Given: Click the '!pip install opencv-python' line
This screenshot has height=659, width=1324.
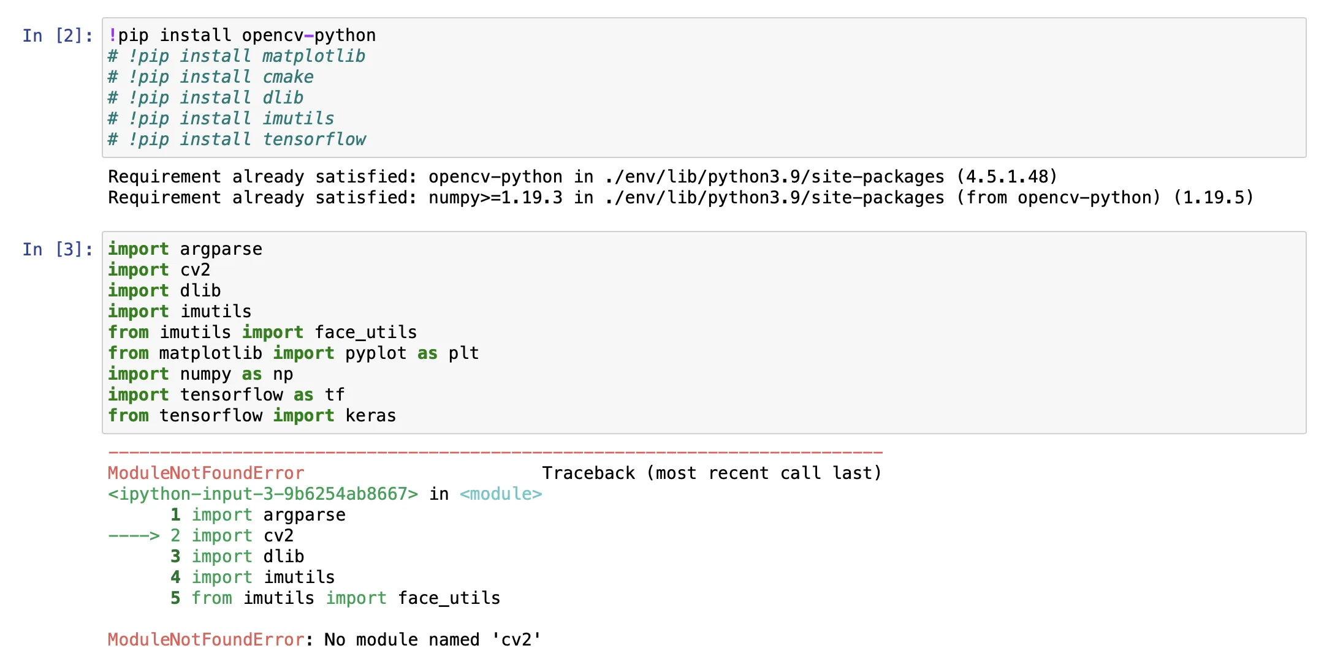Looking at the screenshot, I should click(242, 36).
